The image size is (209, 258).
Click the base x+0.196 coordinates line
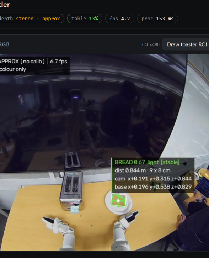tap(153, 187)
